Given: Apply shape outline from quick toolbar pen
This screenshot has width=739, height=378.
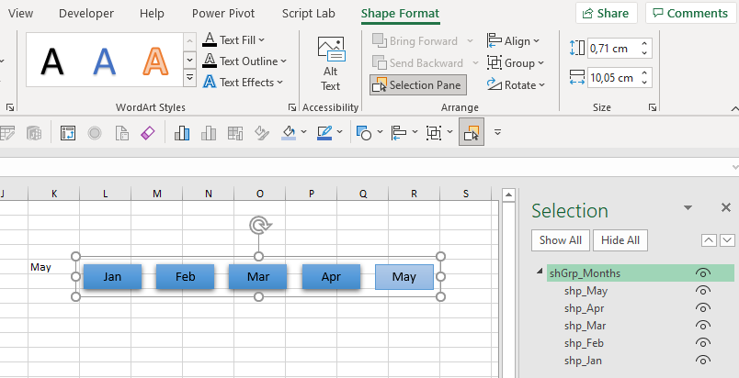Looking at the screenshot, I should pyautogui.click(x=324, y=133).
